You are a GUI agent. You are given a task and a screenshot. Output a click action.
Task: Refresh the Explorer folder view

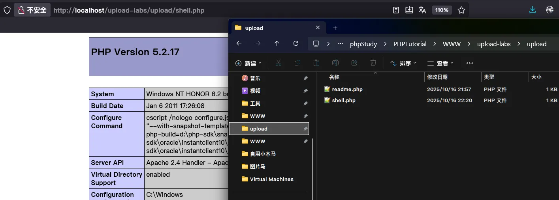point(296,43)
